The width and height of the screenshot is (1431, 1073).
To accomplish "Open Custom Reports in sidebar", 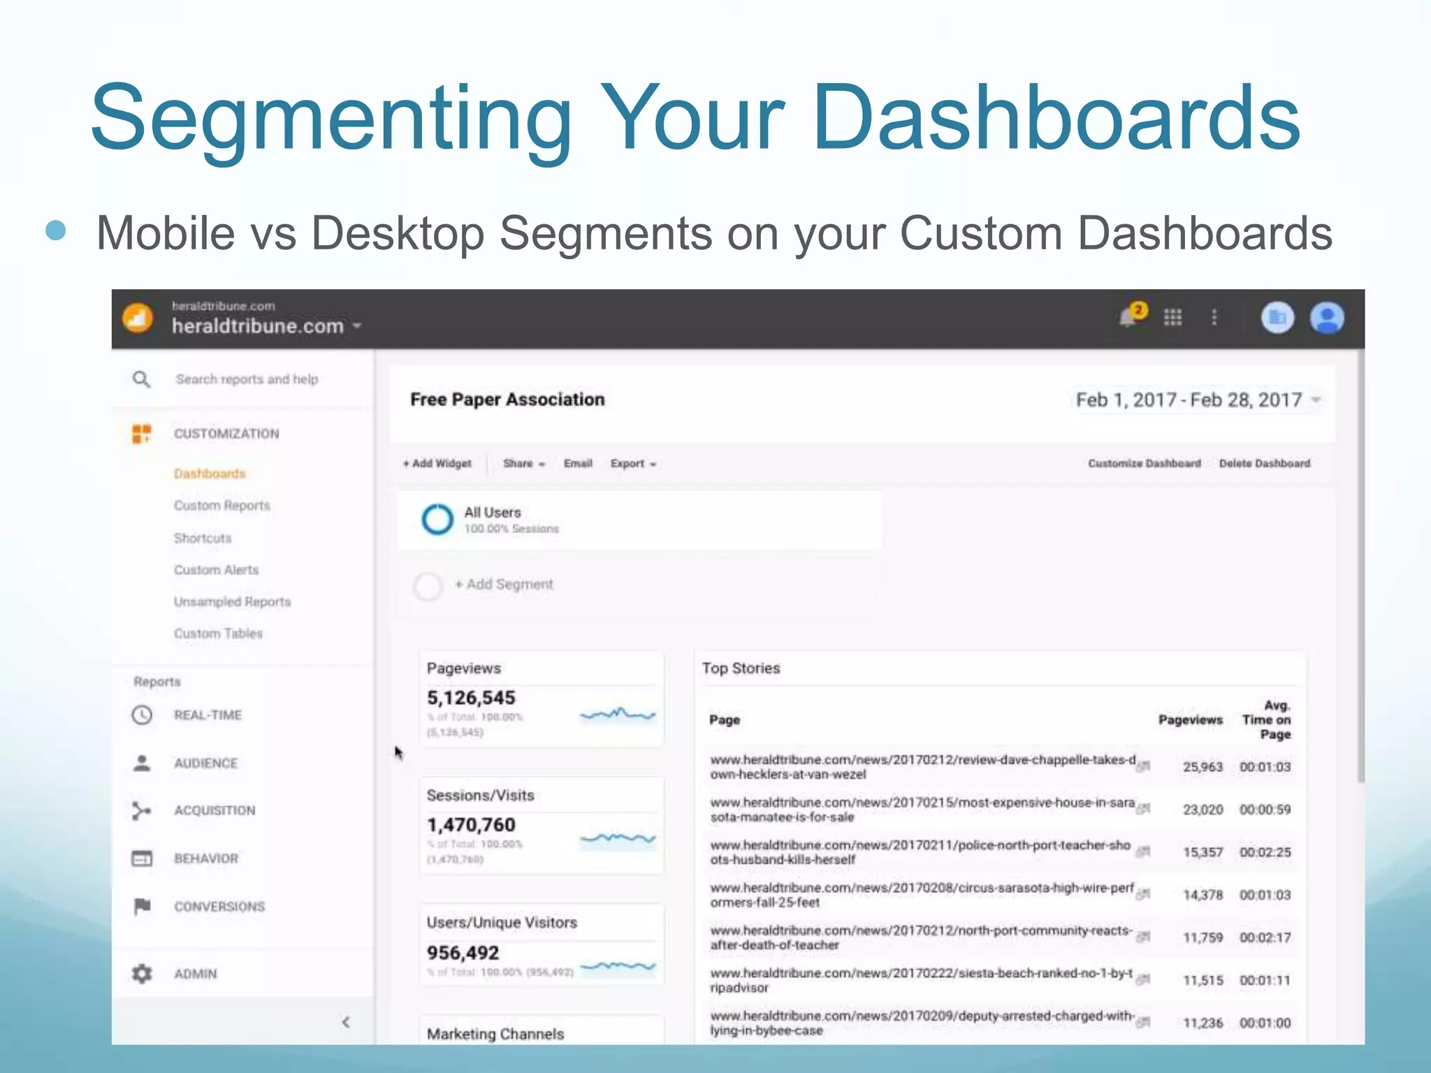I will (x=221, y=505).
